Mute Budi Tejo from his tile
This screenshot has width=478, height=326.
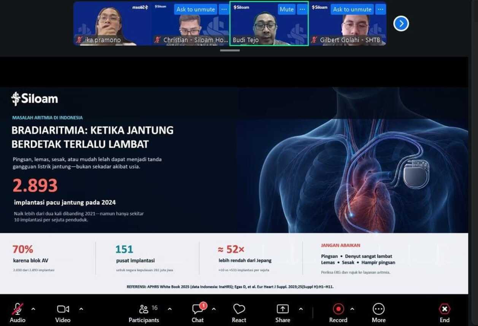point(286,10)
